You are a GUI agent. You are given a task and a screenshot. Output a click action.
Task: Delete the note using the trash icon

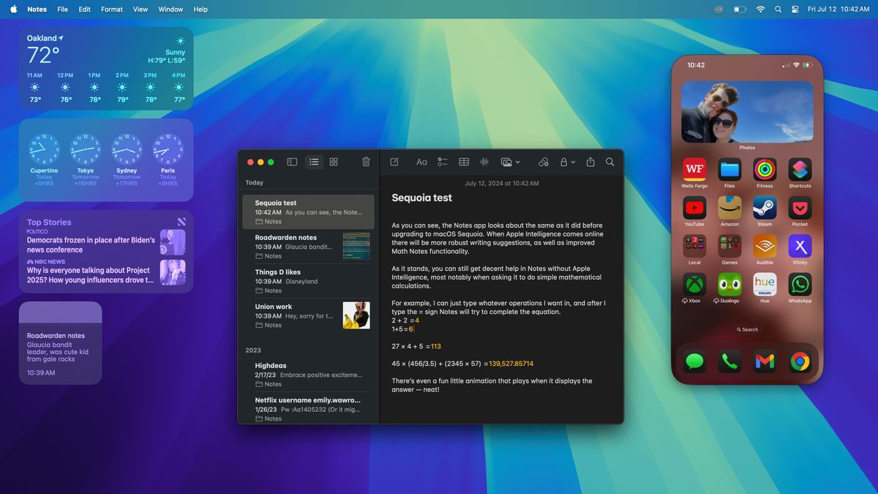[365, 162]
